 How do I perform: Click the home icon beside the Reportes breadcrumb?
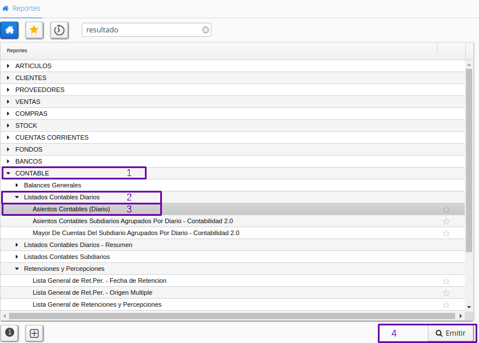tap(6, 9)
